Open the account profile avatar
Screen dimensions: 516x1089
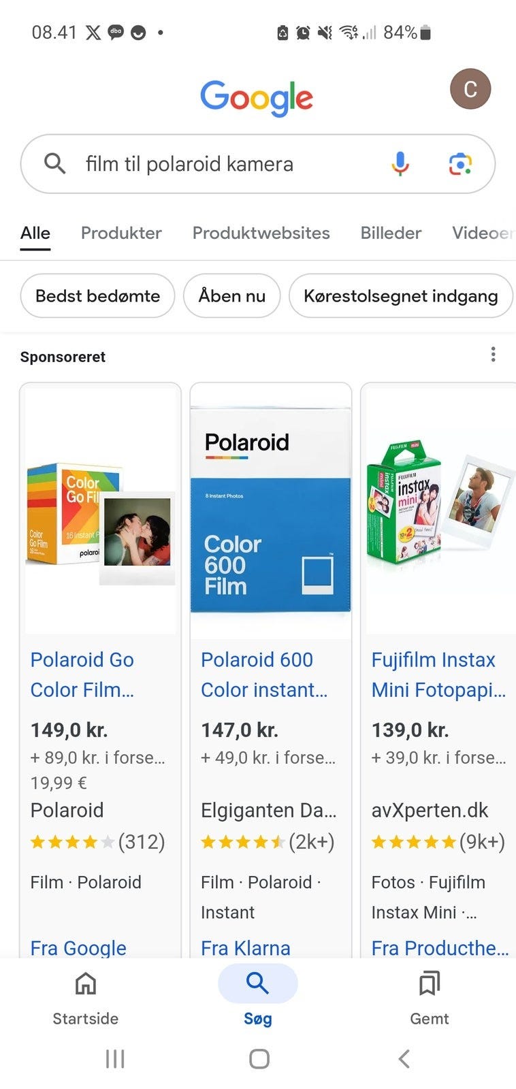[470, 89]
